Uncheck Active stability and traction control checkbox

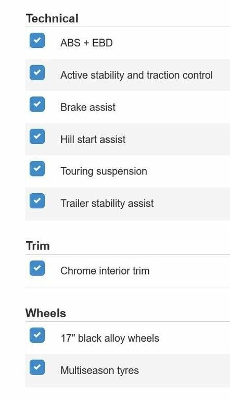coord(37,72)
